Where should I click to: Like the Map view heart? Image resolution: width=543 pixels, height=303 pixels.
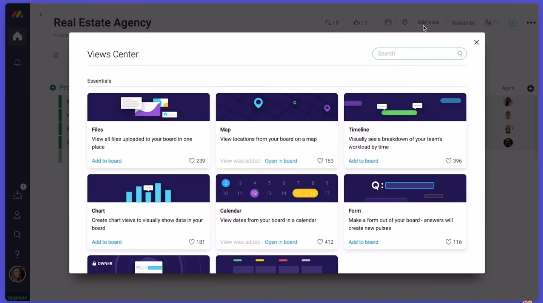[x=320, y=161]
